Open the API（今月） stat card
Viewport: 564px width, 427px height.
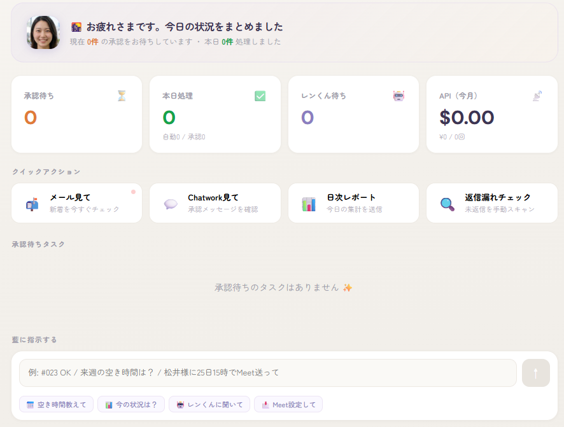(x=492, y=115)
